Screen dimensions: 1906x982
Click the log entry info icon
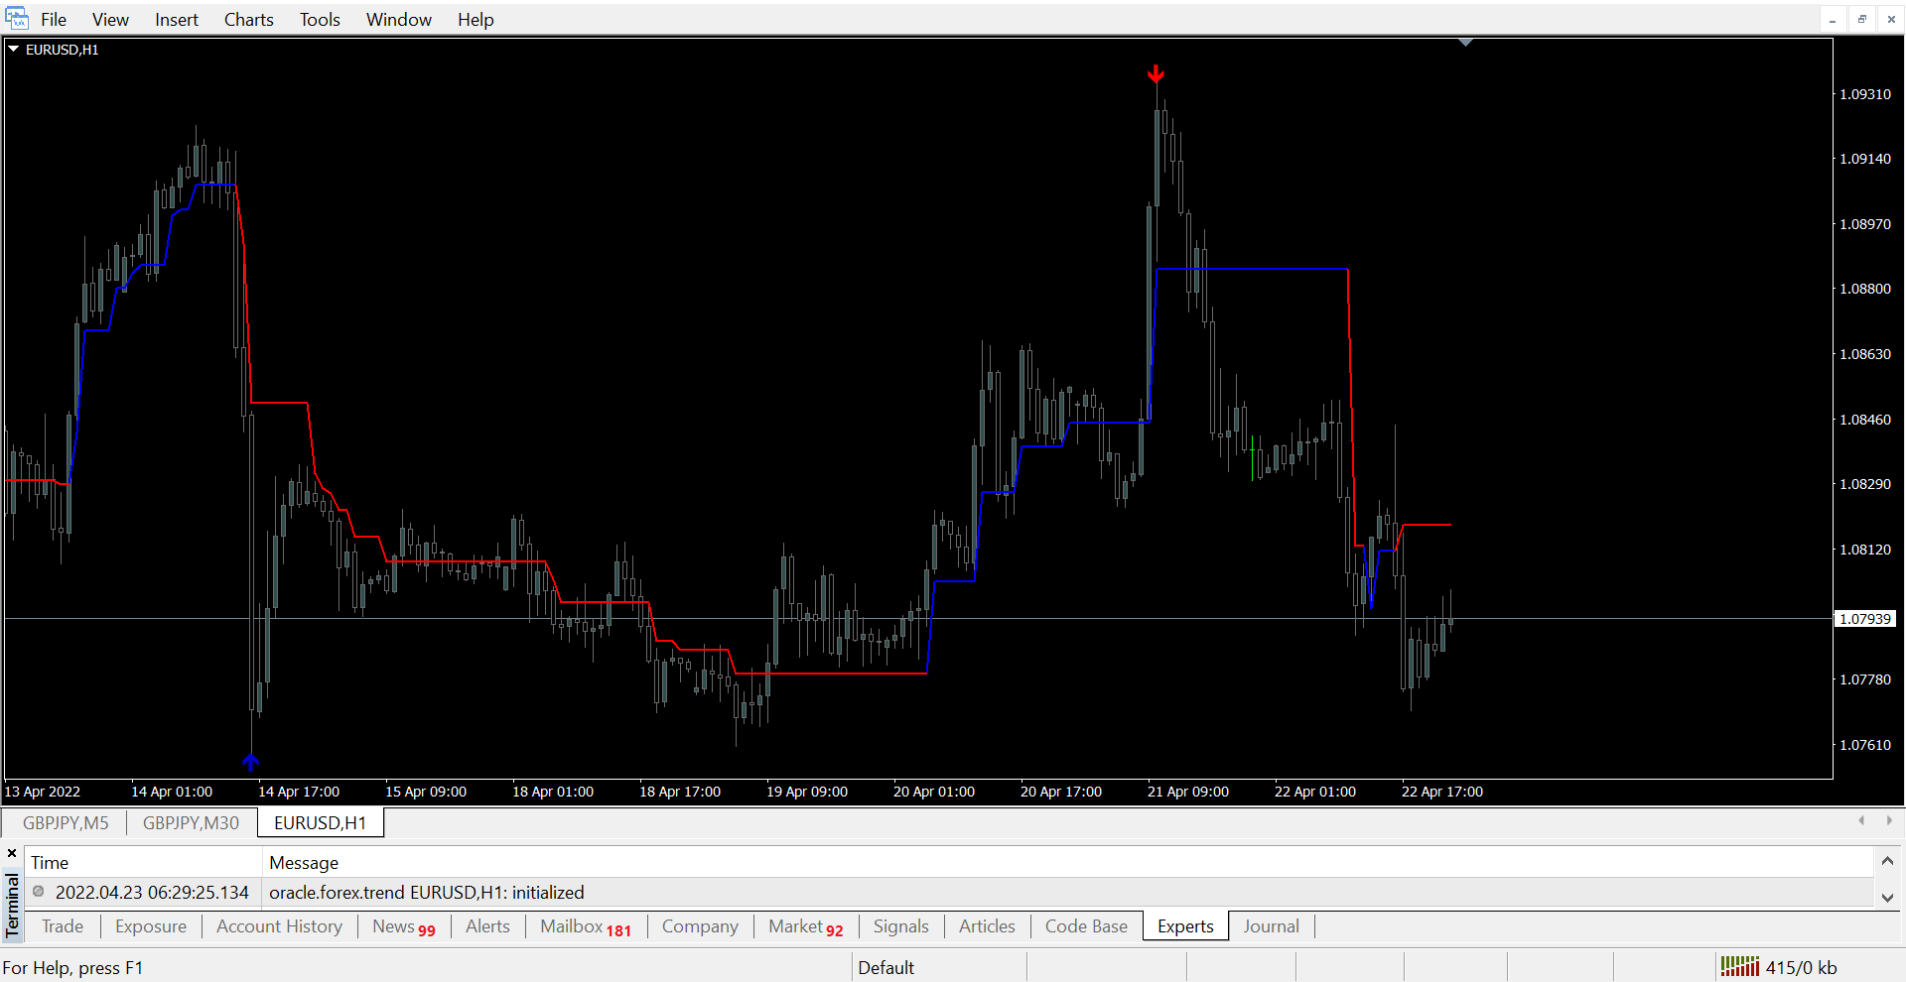tap(39, 892)
